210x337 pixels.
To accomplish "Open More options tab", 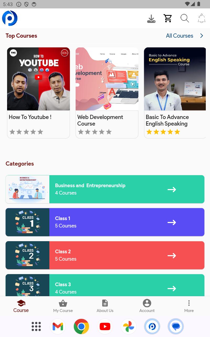I will pyautogui.click(x=189, y=306).
